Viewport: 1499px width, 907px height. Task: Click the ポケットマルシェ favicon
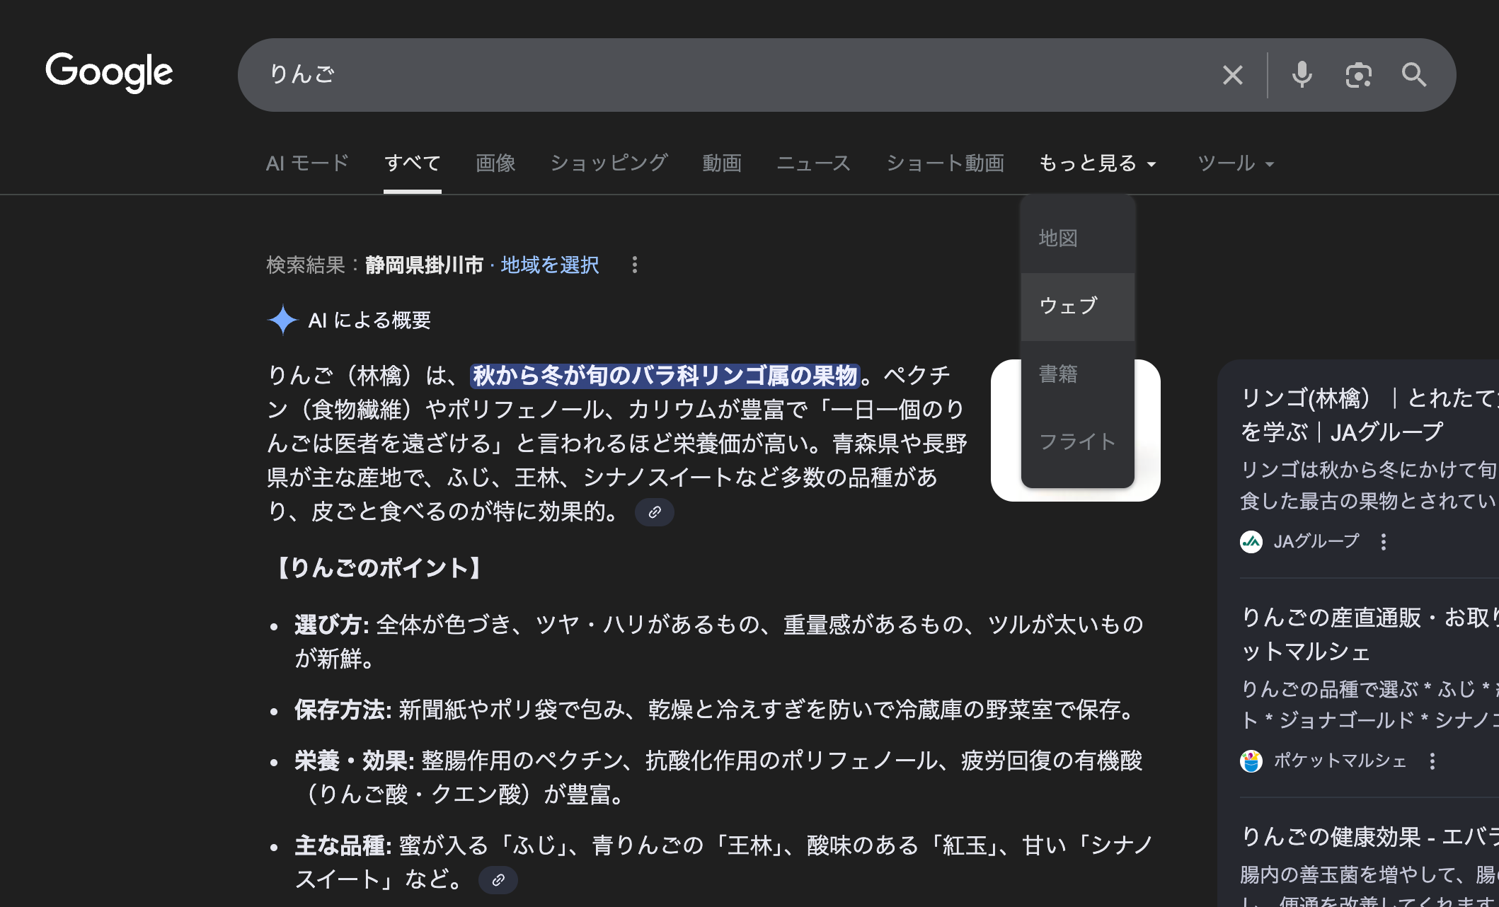pyautogui.click(x=1251, y=761)
